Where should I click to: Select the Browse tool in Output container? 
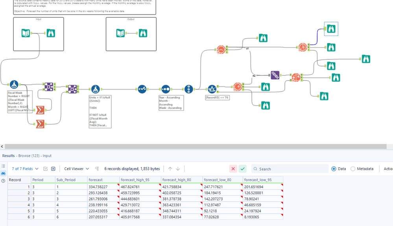click(143, 33)
